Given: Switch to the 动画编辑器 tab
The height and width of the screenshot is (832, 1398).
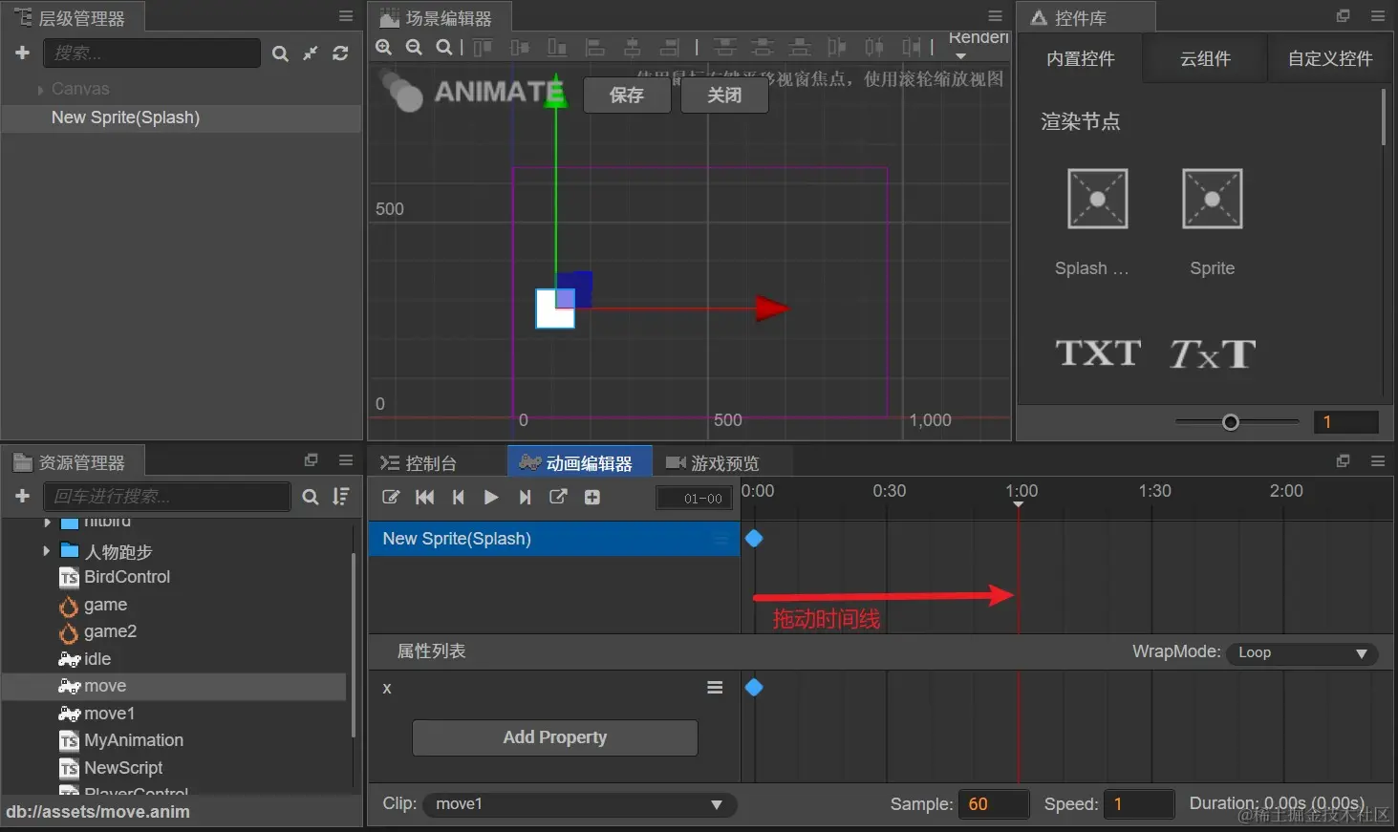Looking at the screenshot, I should coord(579,463).
